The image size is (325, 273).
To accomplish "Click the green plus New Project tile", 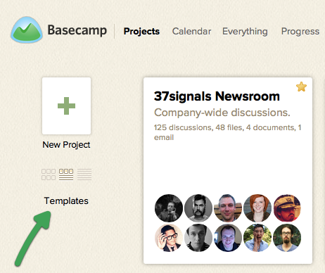I will [x=66, y=106].
